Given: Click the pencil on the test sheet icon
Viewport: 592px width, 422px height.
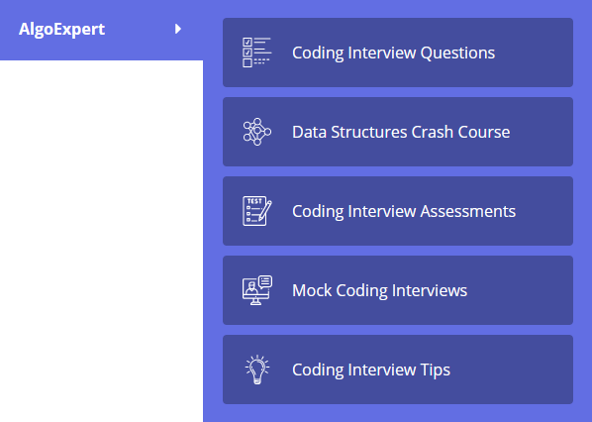Looking at the screenshot, I should tap(265, 211).
